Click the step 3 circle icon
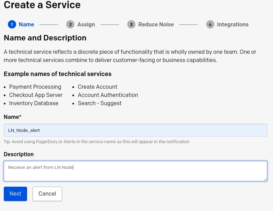Viewport: 273px width, 211px height. [x=131, y=25]
